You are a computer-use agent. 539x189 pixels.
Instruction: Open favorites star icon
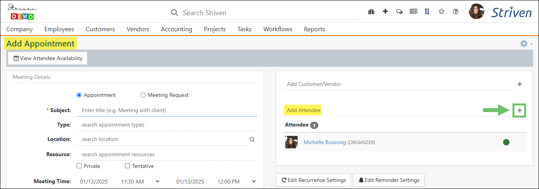(x=441, y=11)
